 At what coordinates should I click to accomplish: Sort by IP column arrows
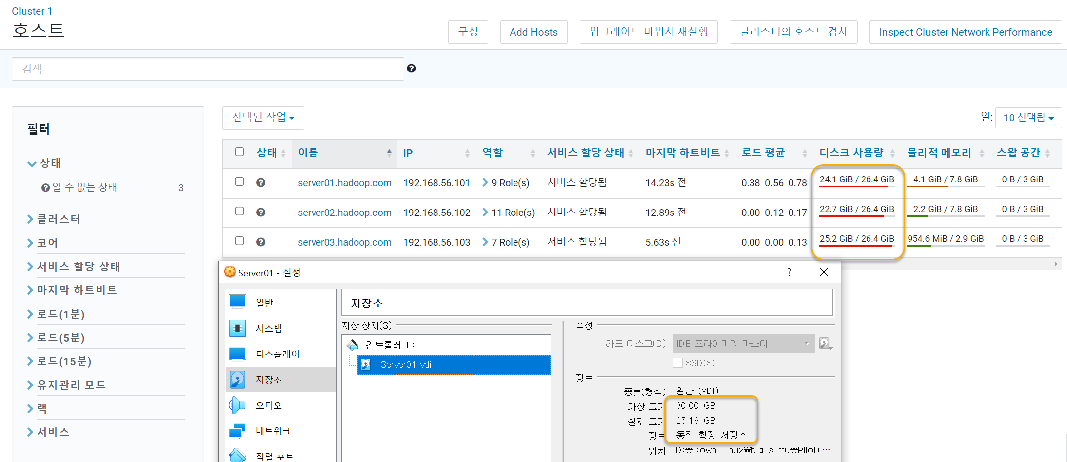click(x=467, y=153)
